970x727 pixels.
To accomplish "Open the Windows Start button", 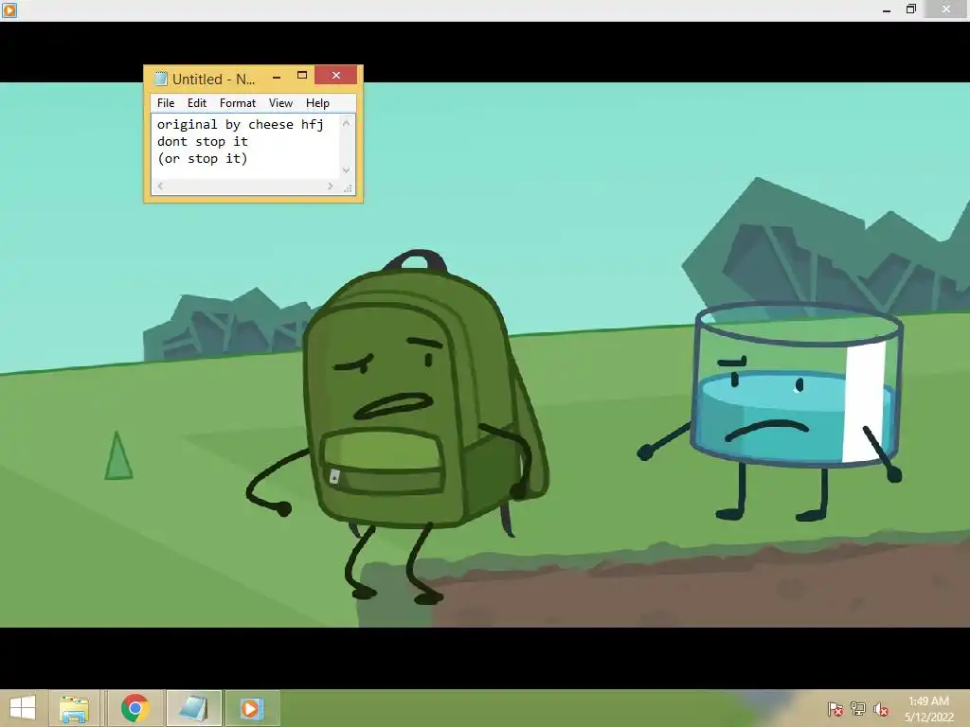I will pos(23,708).
